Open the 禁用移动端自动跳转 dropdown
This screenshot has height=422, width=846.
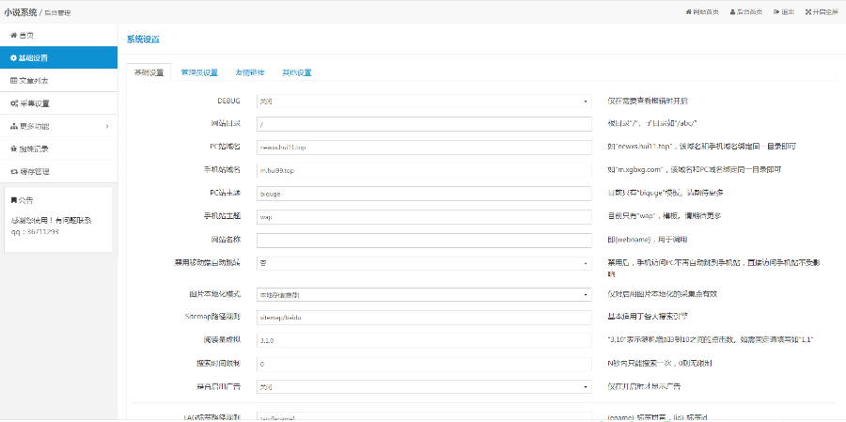pyautogui.click(x=424, y=263)
